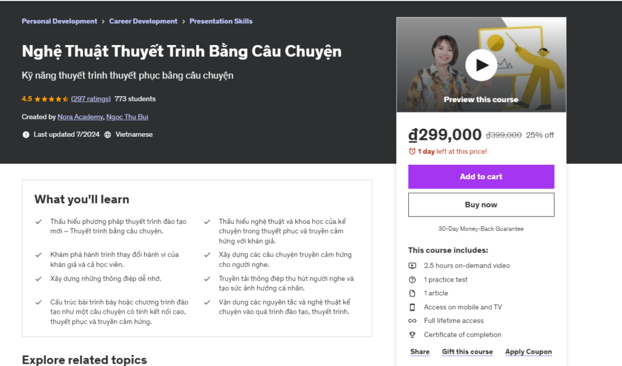This screenshot has width=622, height=366.
Task: Click the article document icon
Action: [x=412, y=294]
